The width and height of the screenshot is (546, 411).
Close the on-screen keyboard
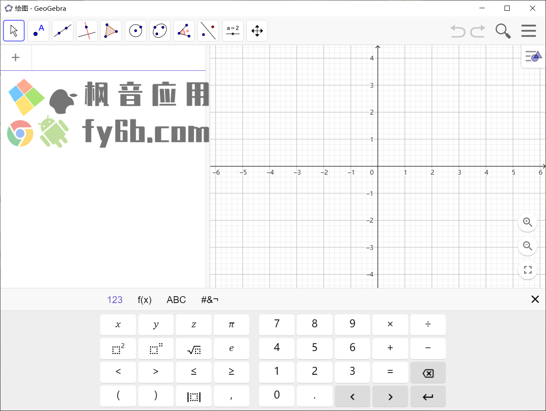pos(535,300)
